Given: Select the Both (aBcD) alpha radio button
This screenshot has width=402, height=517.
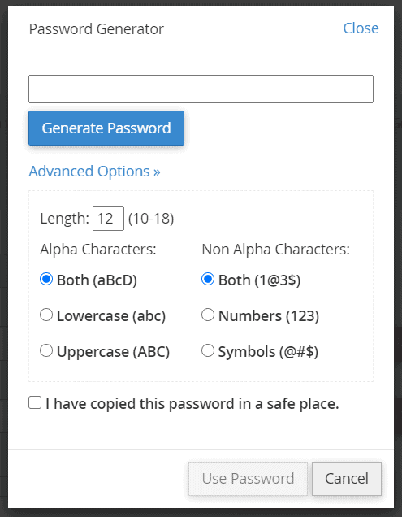Looking at the screenshot, I should pos(46,280).
